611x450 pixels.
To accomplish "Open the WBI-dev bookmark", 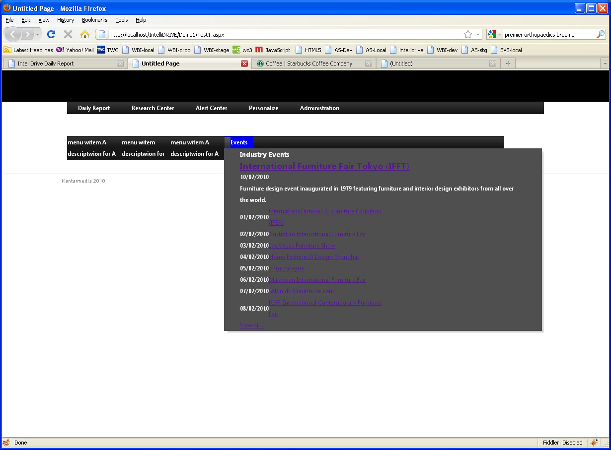I will coord(443,50).
